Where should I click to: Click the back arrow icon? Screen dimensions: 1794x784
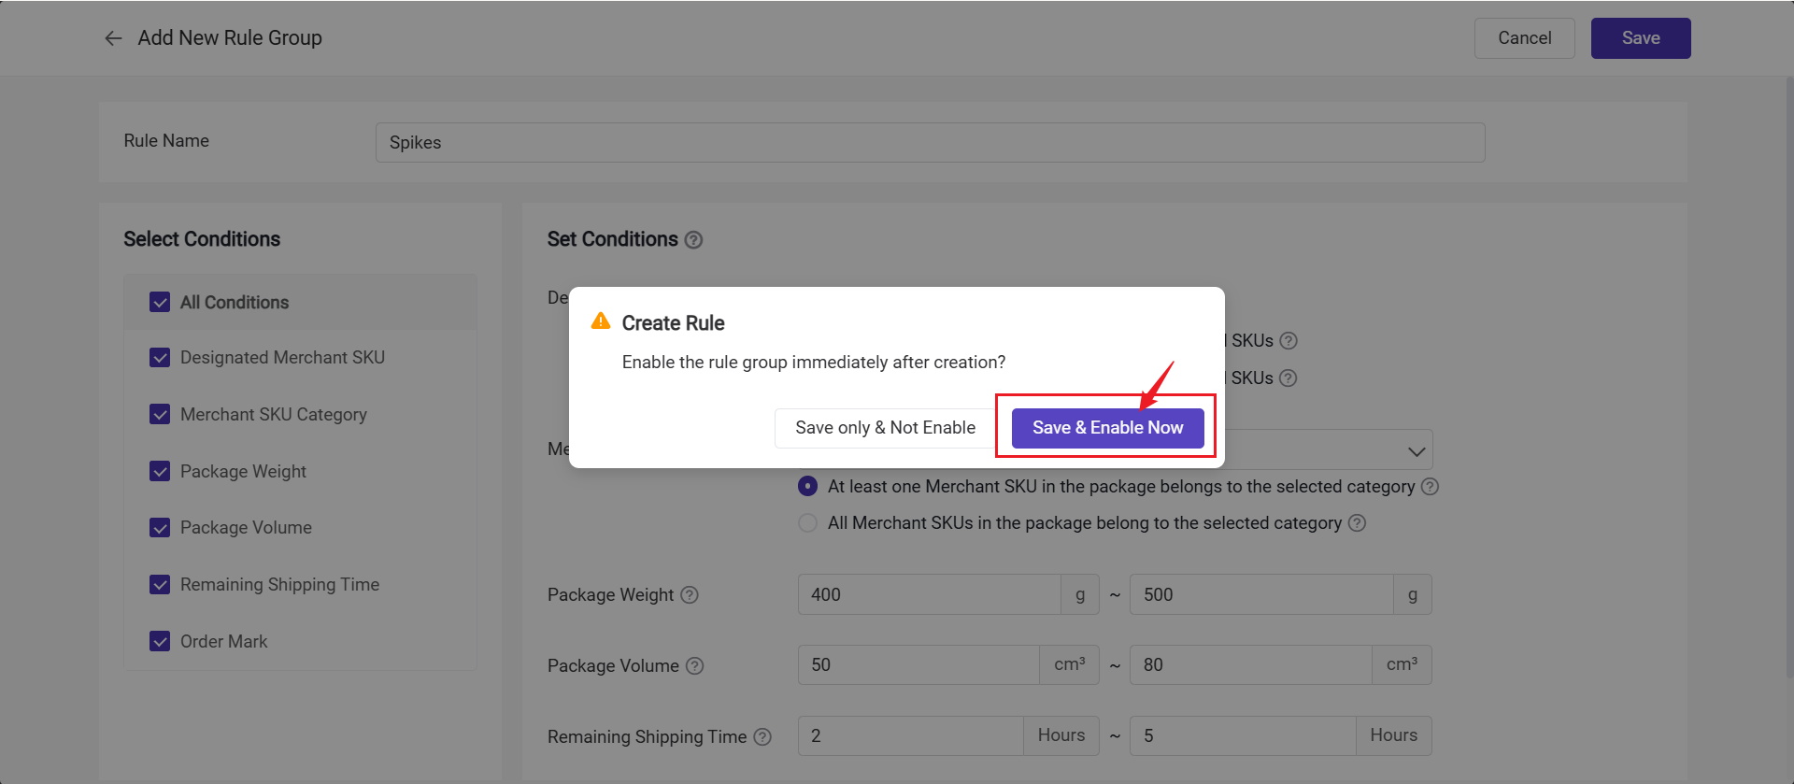[x=113, y=38]
